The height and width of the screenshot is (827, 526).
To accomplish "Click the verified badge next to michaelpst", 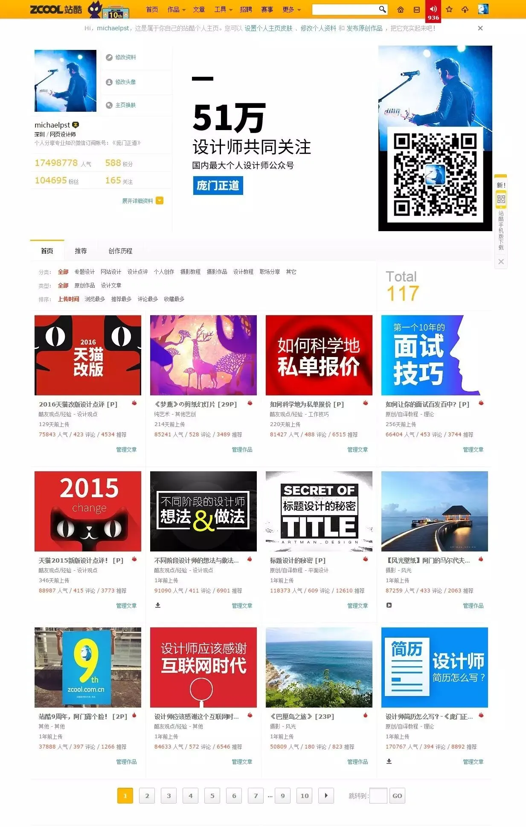I will coord(76,125).
